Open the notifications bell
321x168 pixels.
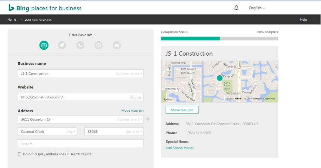click(236, 8)
